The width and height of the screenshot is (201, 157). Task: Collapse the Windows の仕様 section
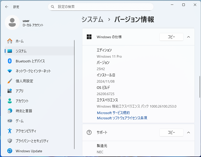click(x=188, y=37)
